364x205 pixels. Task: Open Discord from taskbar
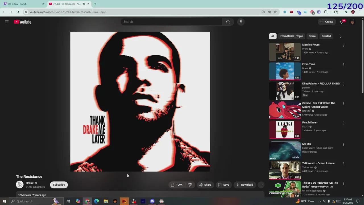point(152,201)
